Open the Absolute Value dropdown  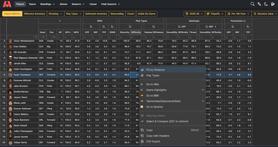pyautogui.click(x=265, y=14)
